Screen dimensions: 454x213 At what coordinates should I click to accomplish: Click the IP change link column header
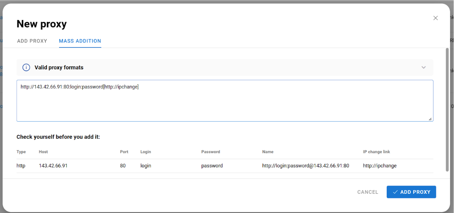point(376,152)
